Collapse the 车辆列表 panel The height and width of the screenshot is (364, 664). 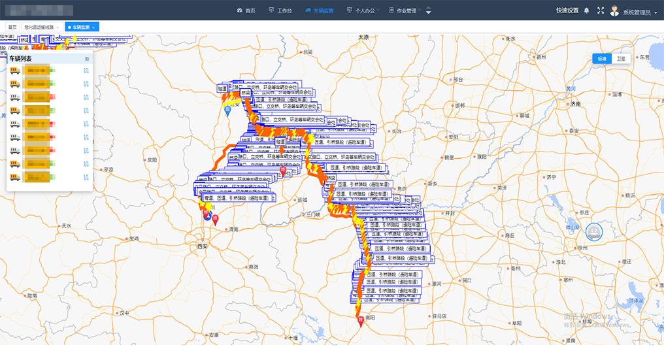(x=87, y=59)
